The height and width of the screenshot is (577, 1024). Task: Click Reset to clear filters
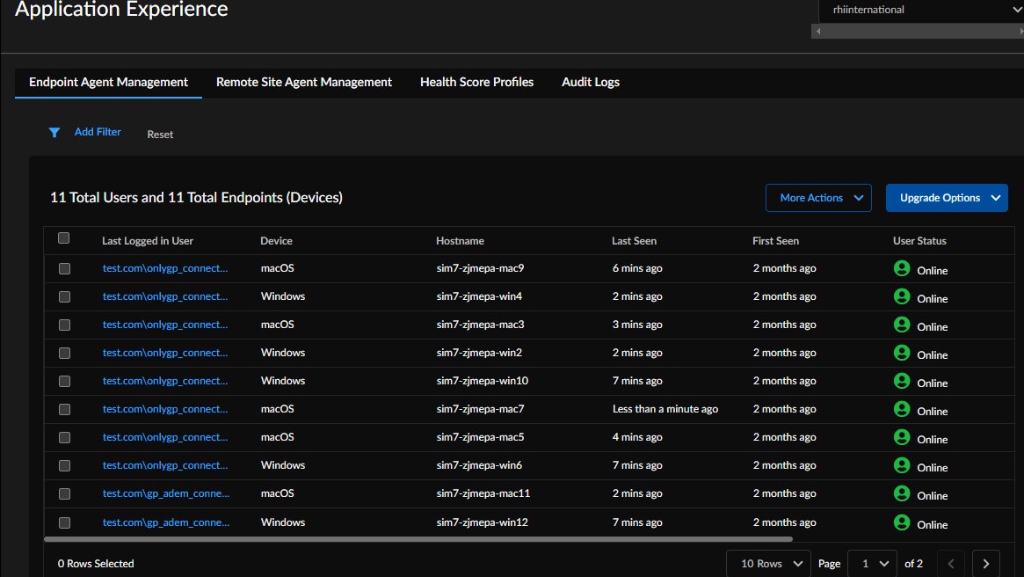tap(160, 135)
